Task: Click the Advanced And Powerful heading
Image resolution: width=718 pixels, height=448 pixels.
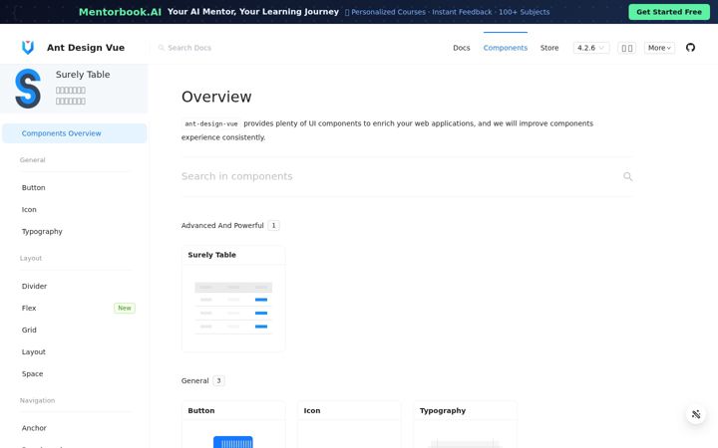Action: coord(222,225)
